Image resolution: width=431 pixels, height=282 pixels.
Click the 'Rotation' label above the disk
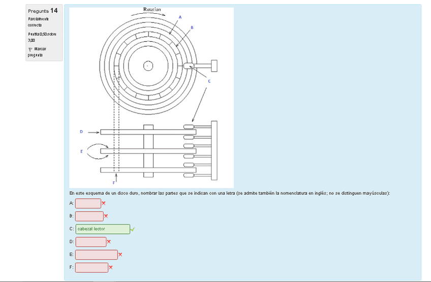coord(152,10)
